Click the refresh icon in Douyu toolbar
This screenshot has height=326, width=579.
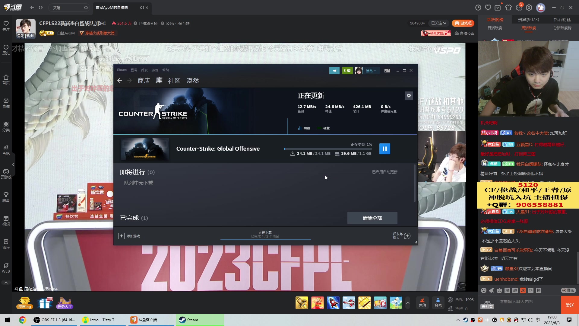click(41, 8)
